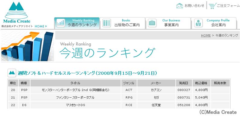Click the envelope contact icon
Image resolution: width=240 pixels, height=116 pixels.
pyautogui.click(x=180, y=6)
